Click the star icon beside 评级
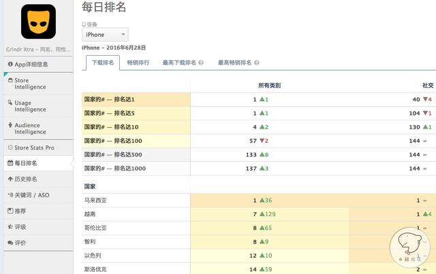Screen dimensions: 436x274 coord(10,227)
